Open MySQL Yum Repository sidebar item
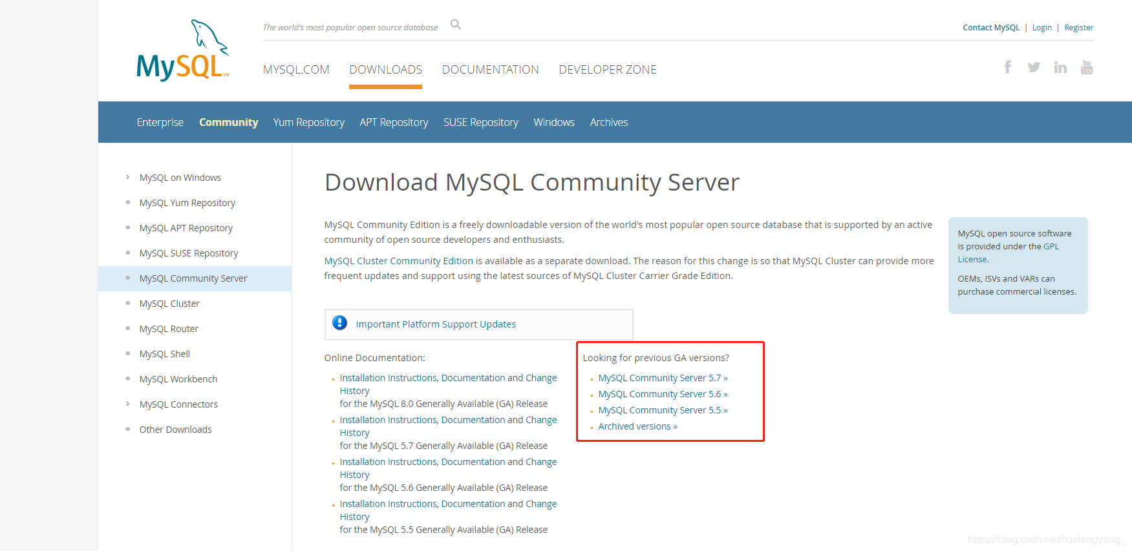The image size is (1132, 551). 187,203
